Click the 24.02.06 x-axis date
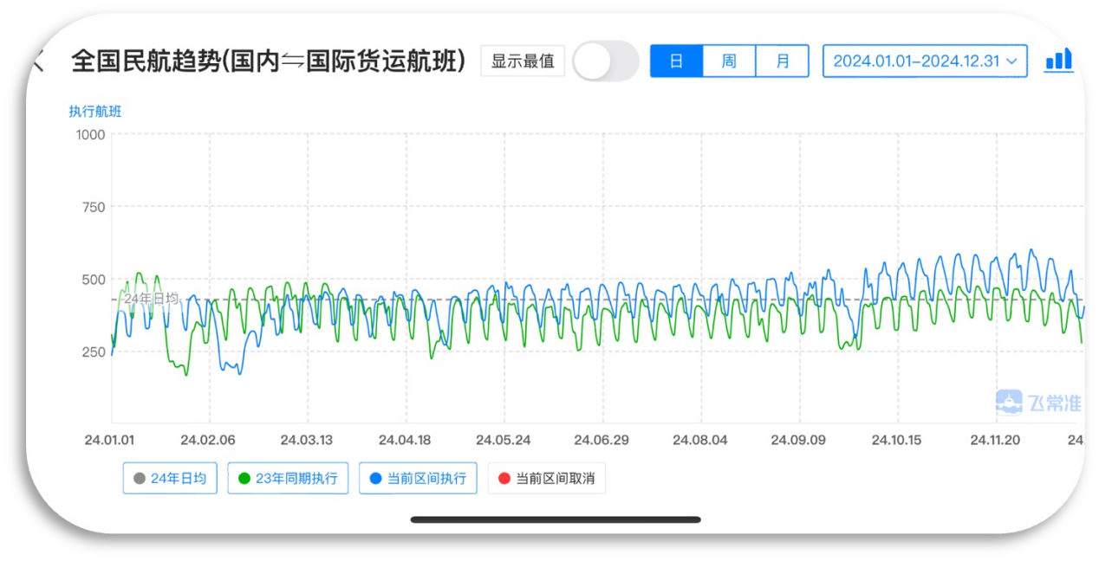 208,439
